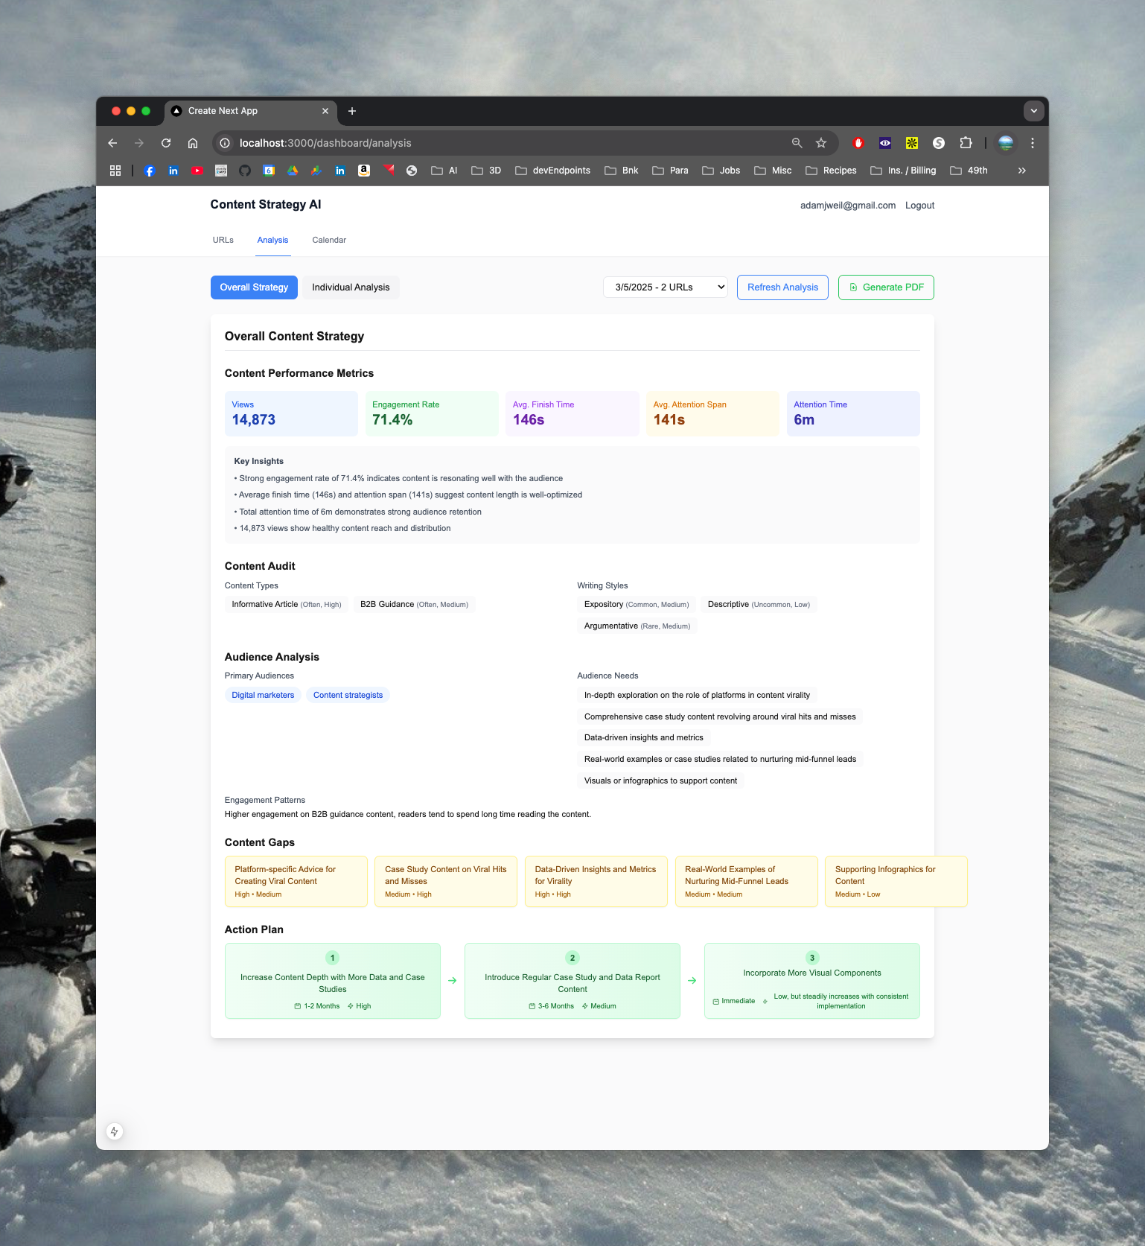Click the adamjweil@gmail.com account text
Viewport: 1145px width, 1246px height.
pyautogui.click(x=848, y=206)
